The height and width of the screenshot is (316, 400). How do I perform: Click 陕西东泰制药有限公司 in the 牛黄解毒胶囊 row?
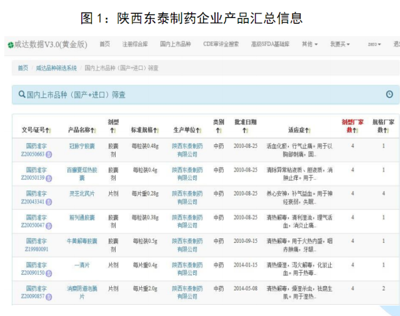(187, 245)
